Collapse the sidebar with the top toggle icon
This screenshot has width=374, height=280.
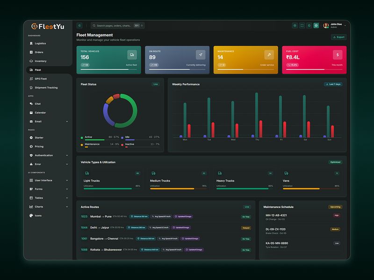pos(79,26)
